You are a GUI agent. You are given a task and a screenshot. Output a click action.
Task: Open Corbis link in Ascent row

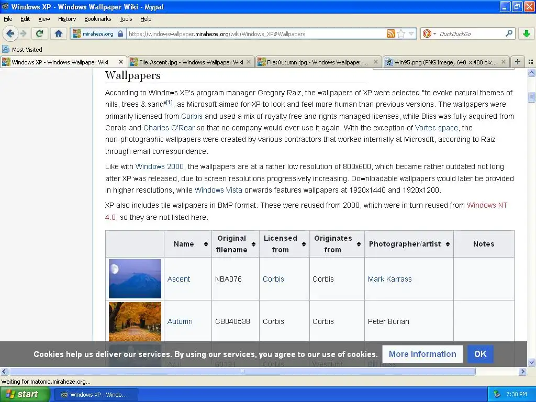pos(273,279)
